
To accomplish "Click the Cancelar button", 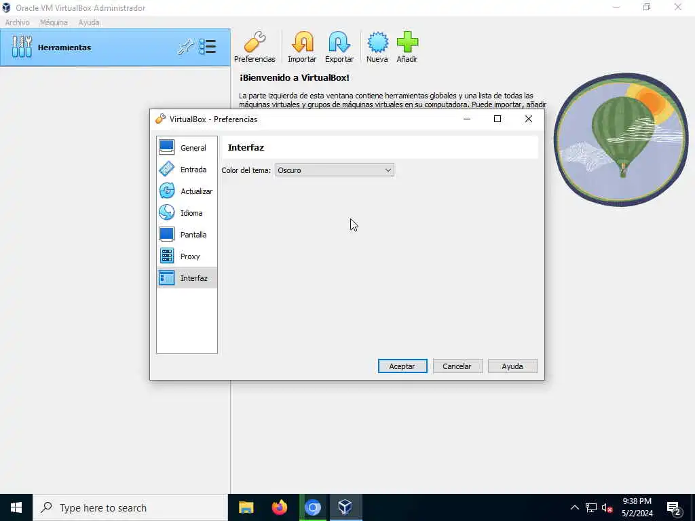I will [457, 366].
